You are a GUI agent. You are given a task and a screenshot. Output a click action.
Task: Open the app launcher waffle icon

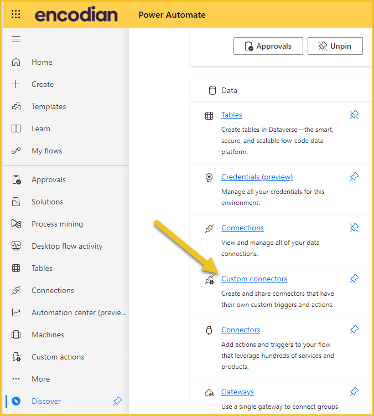click(16, 14)
